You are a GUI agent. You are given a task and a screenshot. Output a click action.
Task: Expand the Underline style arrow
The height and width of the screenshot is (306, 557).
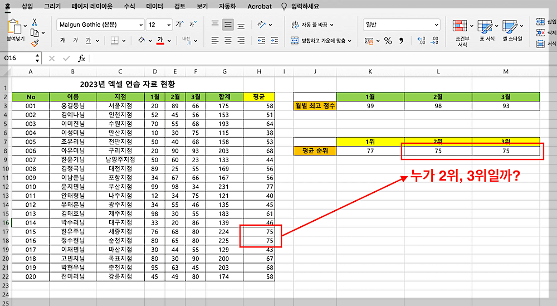pos(97,41)
